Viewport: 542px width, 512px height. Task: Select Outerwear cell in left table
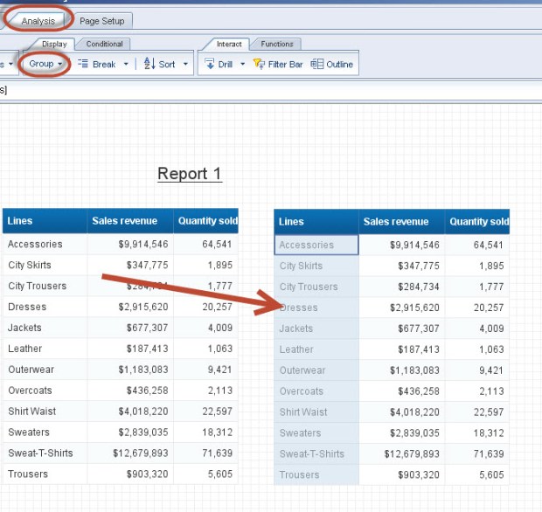(x=45, y=370)
